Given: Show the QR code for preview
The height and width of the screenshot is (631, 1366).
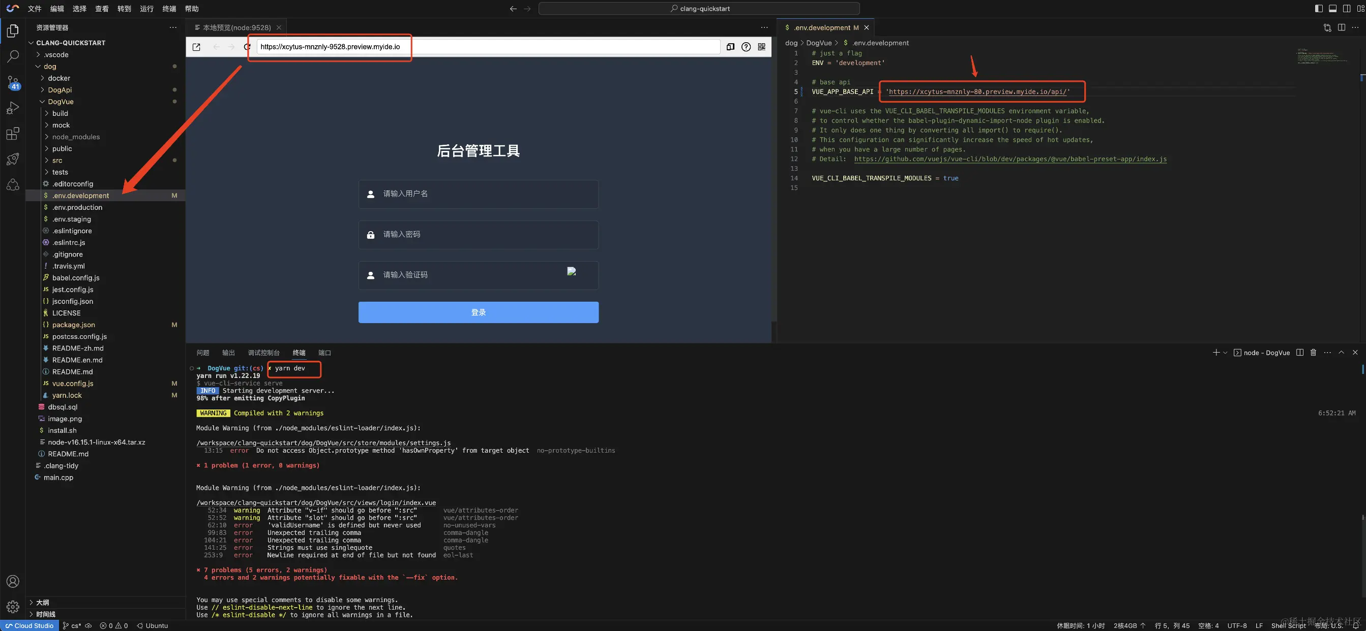Looking at the screenshot, I should coord(761,47).
